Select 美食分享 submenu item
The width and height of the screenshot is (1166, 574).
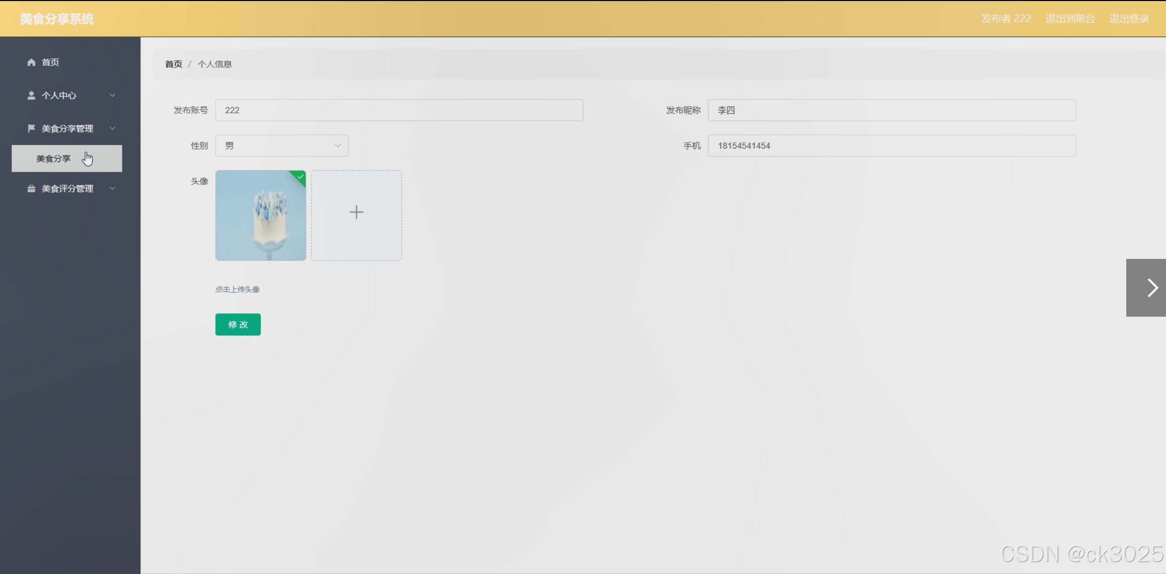[x=54, y=159]
